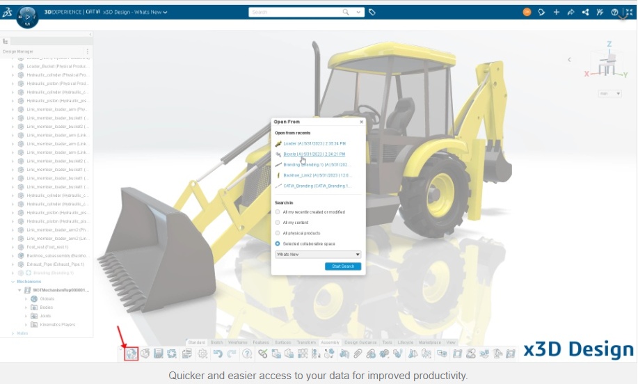Click the Undo arrow icon

[x=218, y=354]
